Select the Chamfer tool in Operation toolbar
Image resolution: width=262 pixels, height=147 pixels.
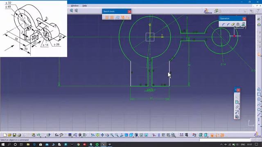[228, 24]
